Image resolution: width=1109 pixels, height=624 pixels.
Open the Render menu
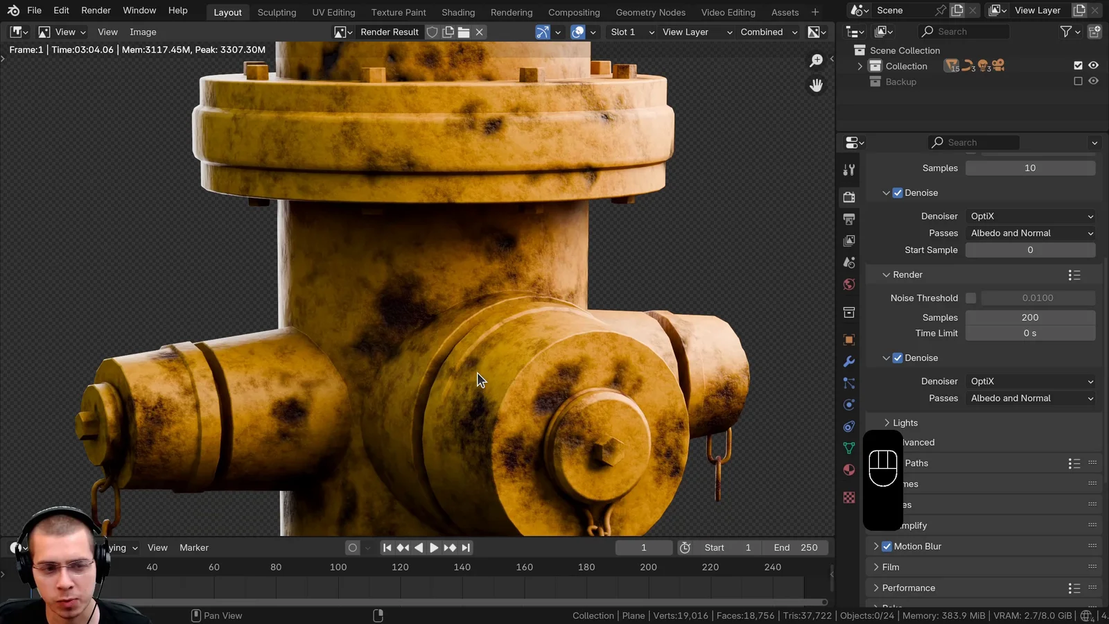point(96,10)
